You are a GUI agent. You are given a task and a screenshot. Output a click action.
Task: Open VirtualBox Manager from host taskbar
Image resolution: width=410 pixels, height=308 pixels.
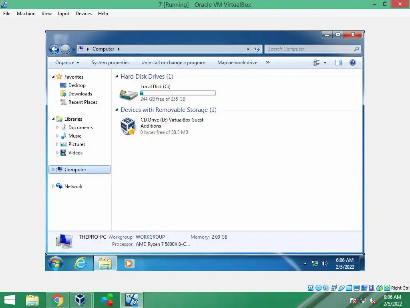[x=80, y=300]
